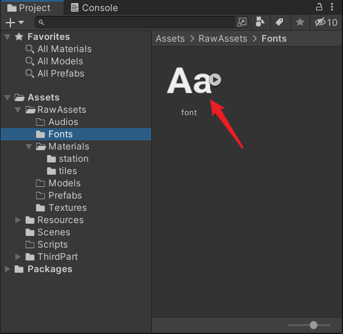This screenshot has width=343, height=334.
Task: Click the Search by Type icon
Action: pos(260,22)
